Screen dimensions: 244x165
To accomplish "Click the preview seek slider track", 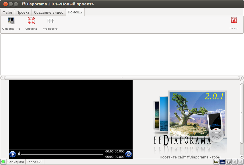I will click(x=62, y=154).
